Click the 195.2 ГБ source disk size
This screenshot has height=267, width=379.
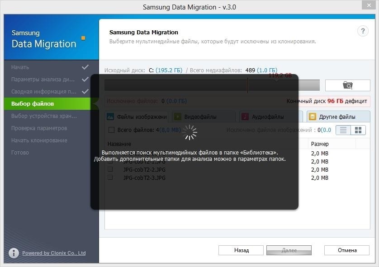tap(169, 70)
